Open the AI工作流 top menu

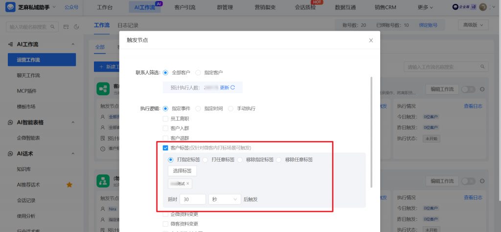145,7
